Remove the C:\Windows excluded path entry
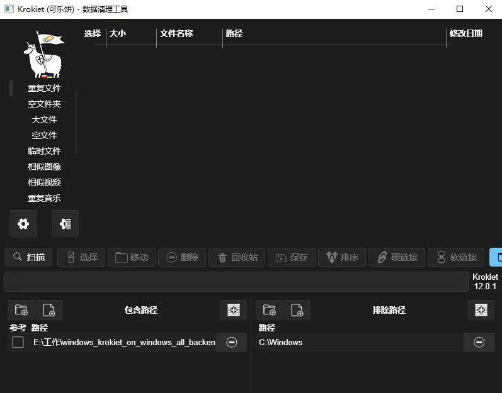 (x=479, y=342)
